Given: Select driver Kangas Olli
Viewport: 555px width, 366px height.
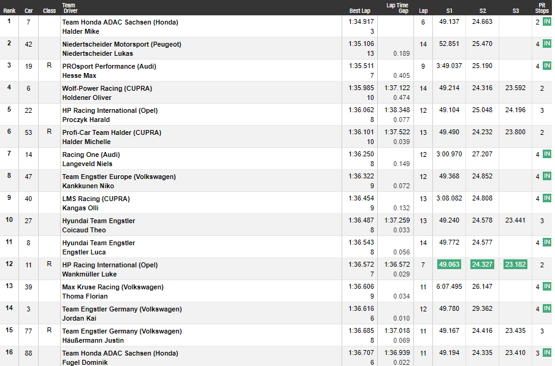Looking at the screenshot, I should [x=80, y=208].
